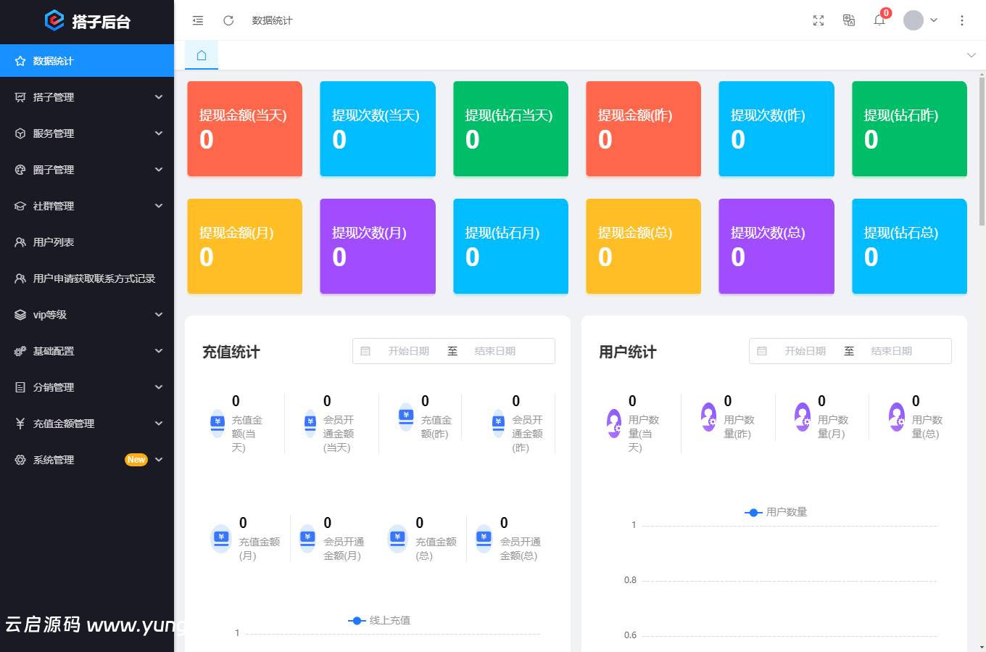Click 充值统计 start date field
The height and width of the screenshot is (652, 986).
pyautogui.click(x=408, y=351)
